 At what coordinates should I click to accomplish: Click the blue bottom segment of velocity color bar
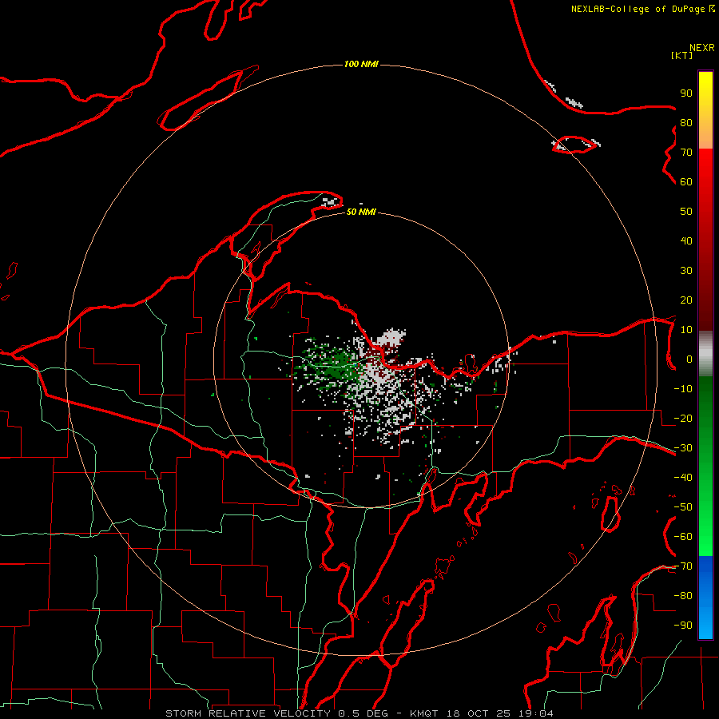click(x=705, y=598)
